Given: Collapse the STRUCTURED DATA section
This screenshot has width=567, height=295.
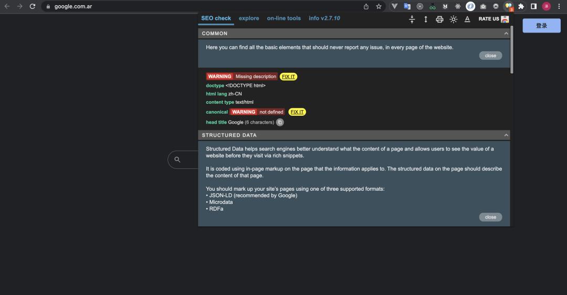Looking at the screenshot, I should pos(506,135).
